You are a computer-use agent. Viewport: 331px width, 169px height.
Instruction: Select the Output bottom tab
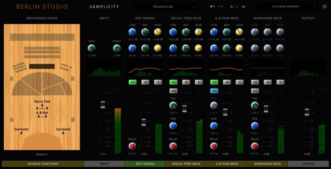pos(308,164)
